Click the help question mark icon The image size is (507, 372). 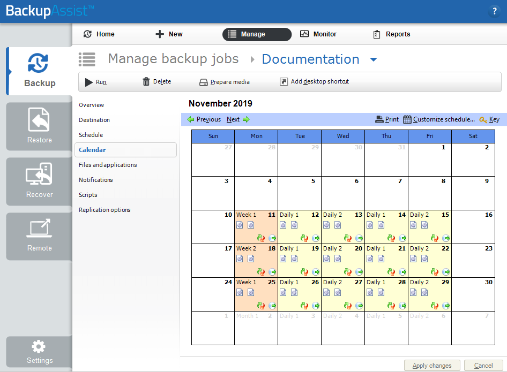tap(494, 11)
